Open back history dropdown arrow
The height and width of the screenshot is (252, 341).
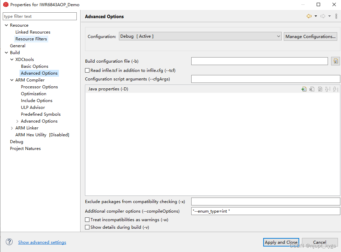[x=316, y=16]
